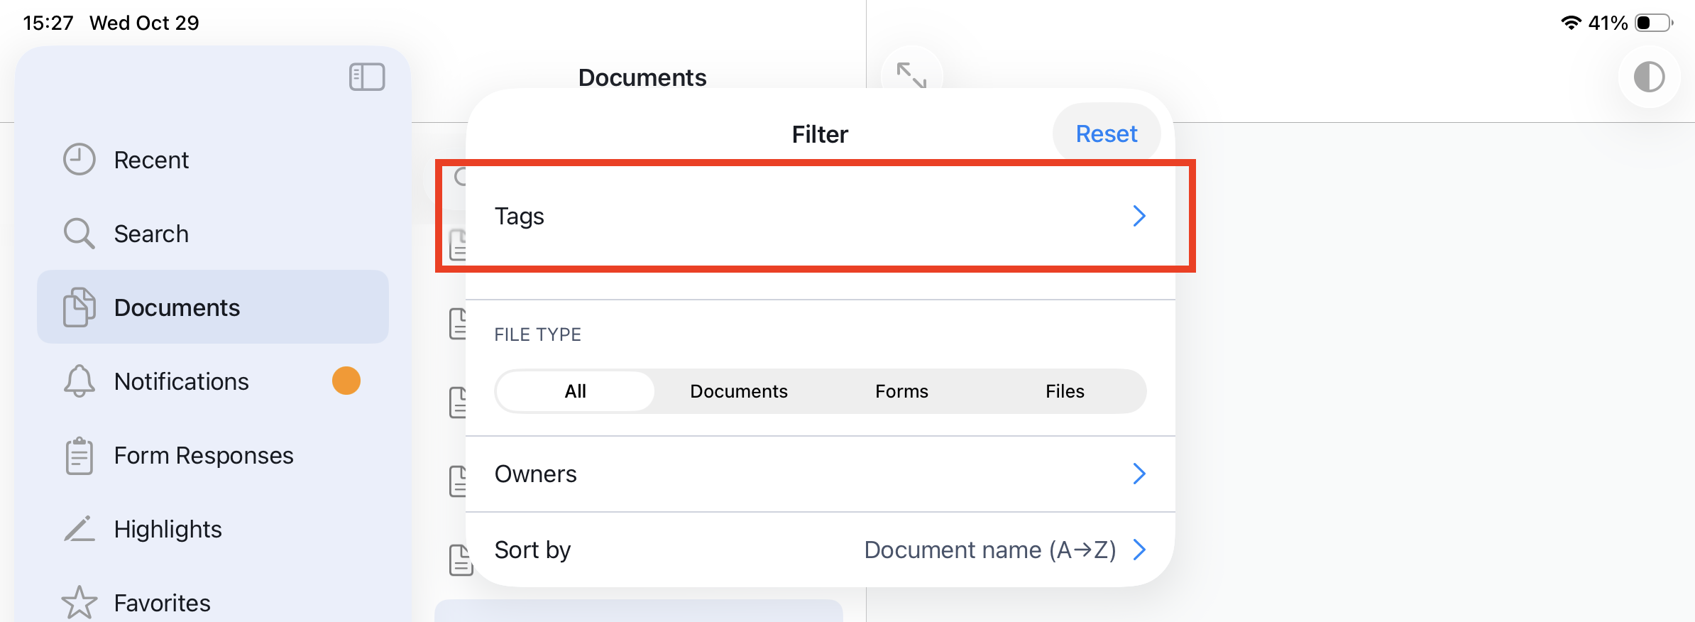This screenshot has width=1695, height=622.
Task: Click the Search magnifier icon
Action: tap(79, 234)
